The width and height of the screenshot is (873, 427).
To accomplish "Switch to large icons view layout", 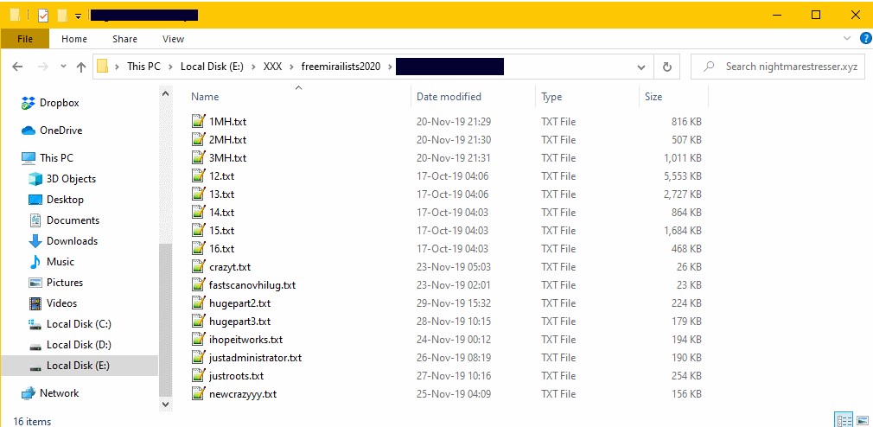I will 862,420.
